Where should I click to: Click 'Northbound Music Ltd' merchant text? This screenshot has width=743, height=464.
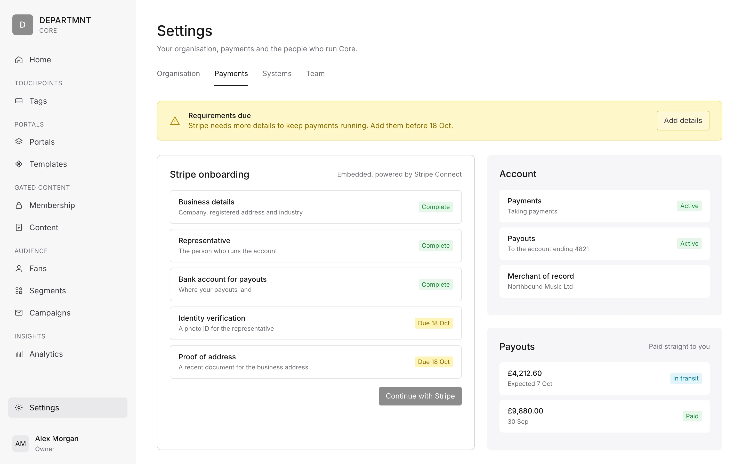pos(540,287)
